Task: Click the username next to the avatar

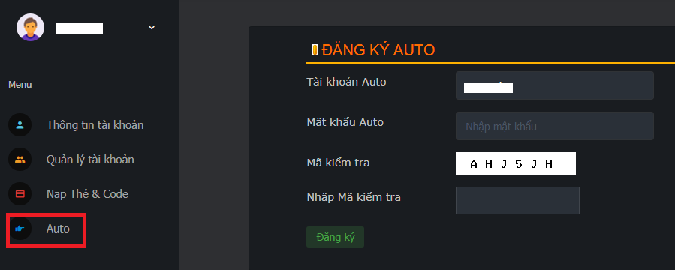Action: pyautogui.click(x=80, y=28)
